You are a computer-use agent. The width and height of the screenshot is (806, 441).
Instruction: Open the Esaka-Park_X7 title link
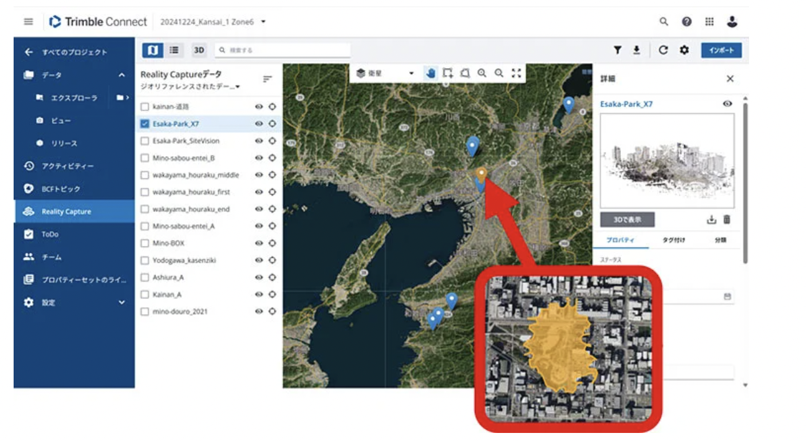[x=626, y=104]
